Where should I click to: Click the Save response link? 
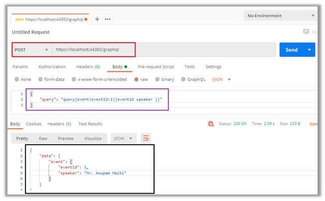313,124
